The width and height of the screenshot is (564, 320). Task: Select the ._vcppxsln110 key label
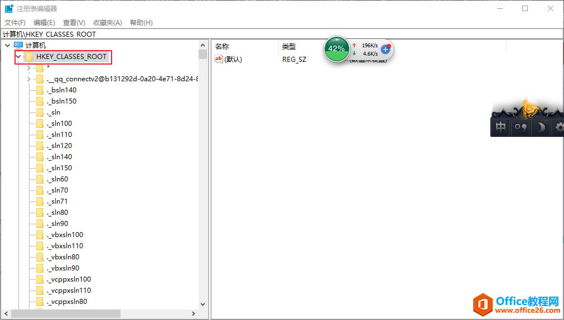coord(69,290)
